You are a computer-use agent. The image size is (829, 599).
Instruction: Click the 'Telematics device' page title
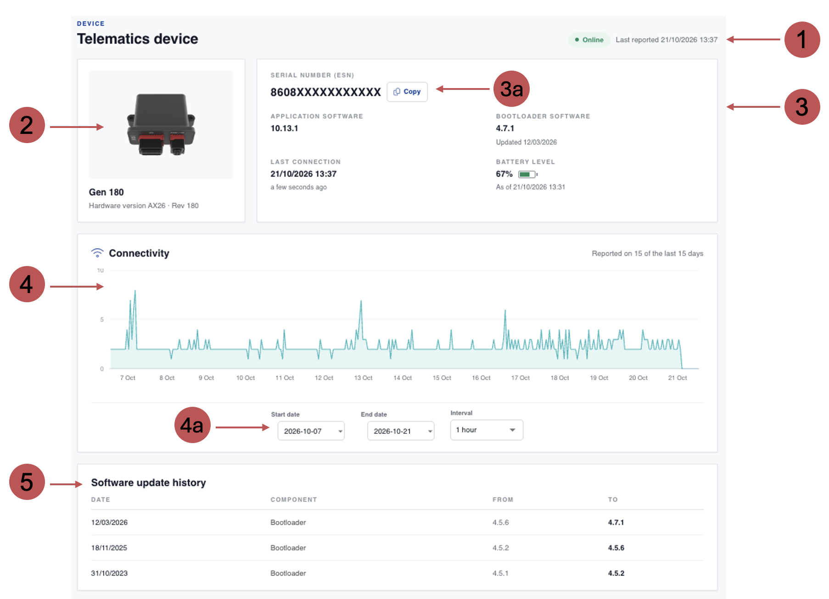click(137, 39)
